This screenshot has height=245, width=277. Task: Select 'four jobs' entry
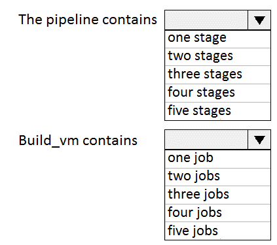[x=217, y=213]
